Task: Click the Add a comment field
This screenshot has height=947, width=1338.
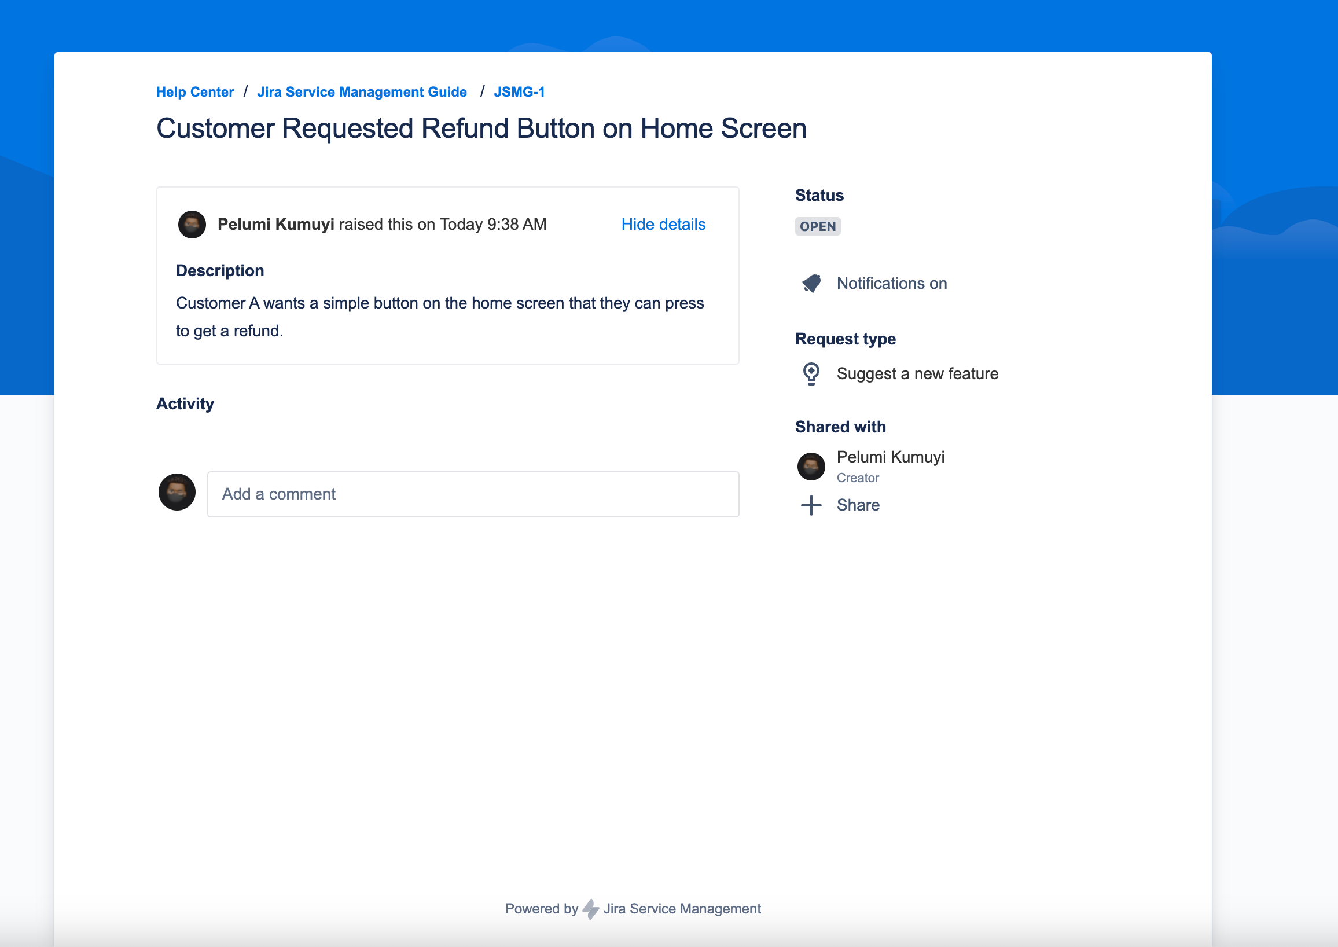Action: tap(472, 494)
